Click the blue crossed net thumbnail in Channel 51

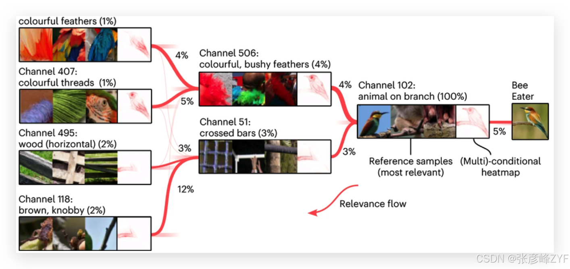(x=216, y=157)
